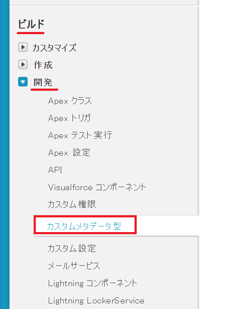The width and height of the screenshot is (232, 309).
Task: Open Lightning LockerService link
Action: (96, 300)
